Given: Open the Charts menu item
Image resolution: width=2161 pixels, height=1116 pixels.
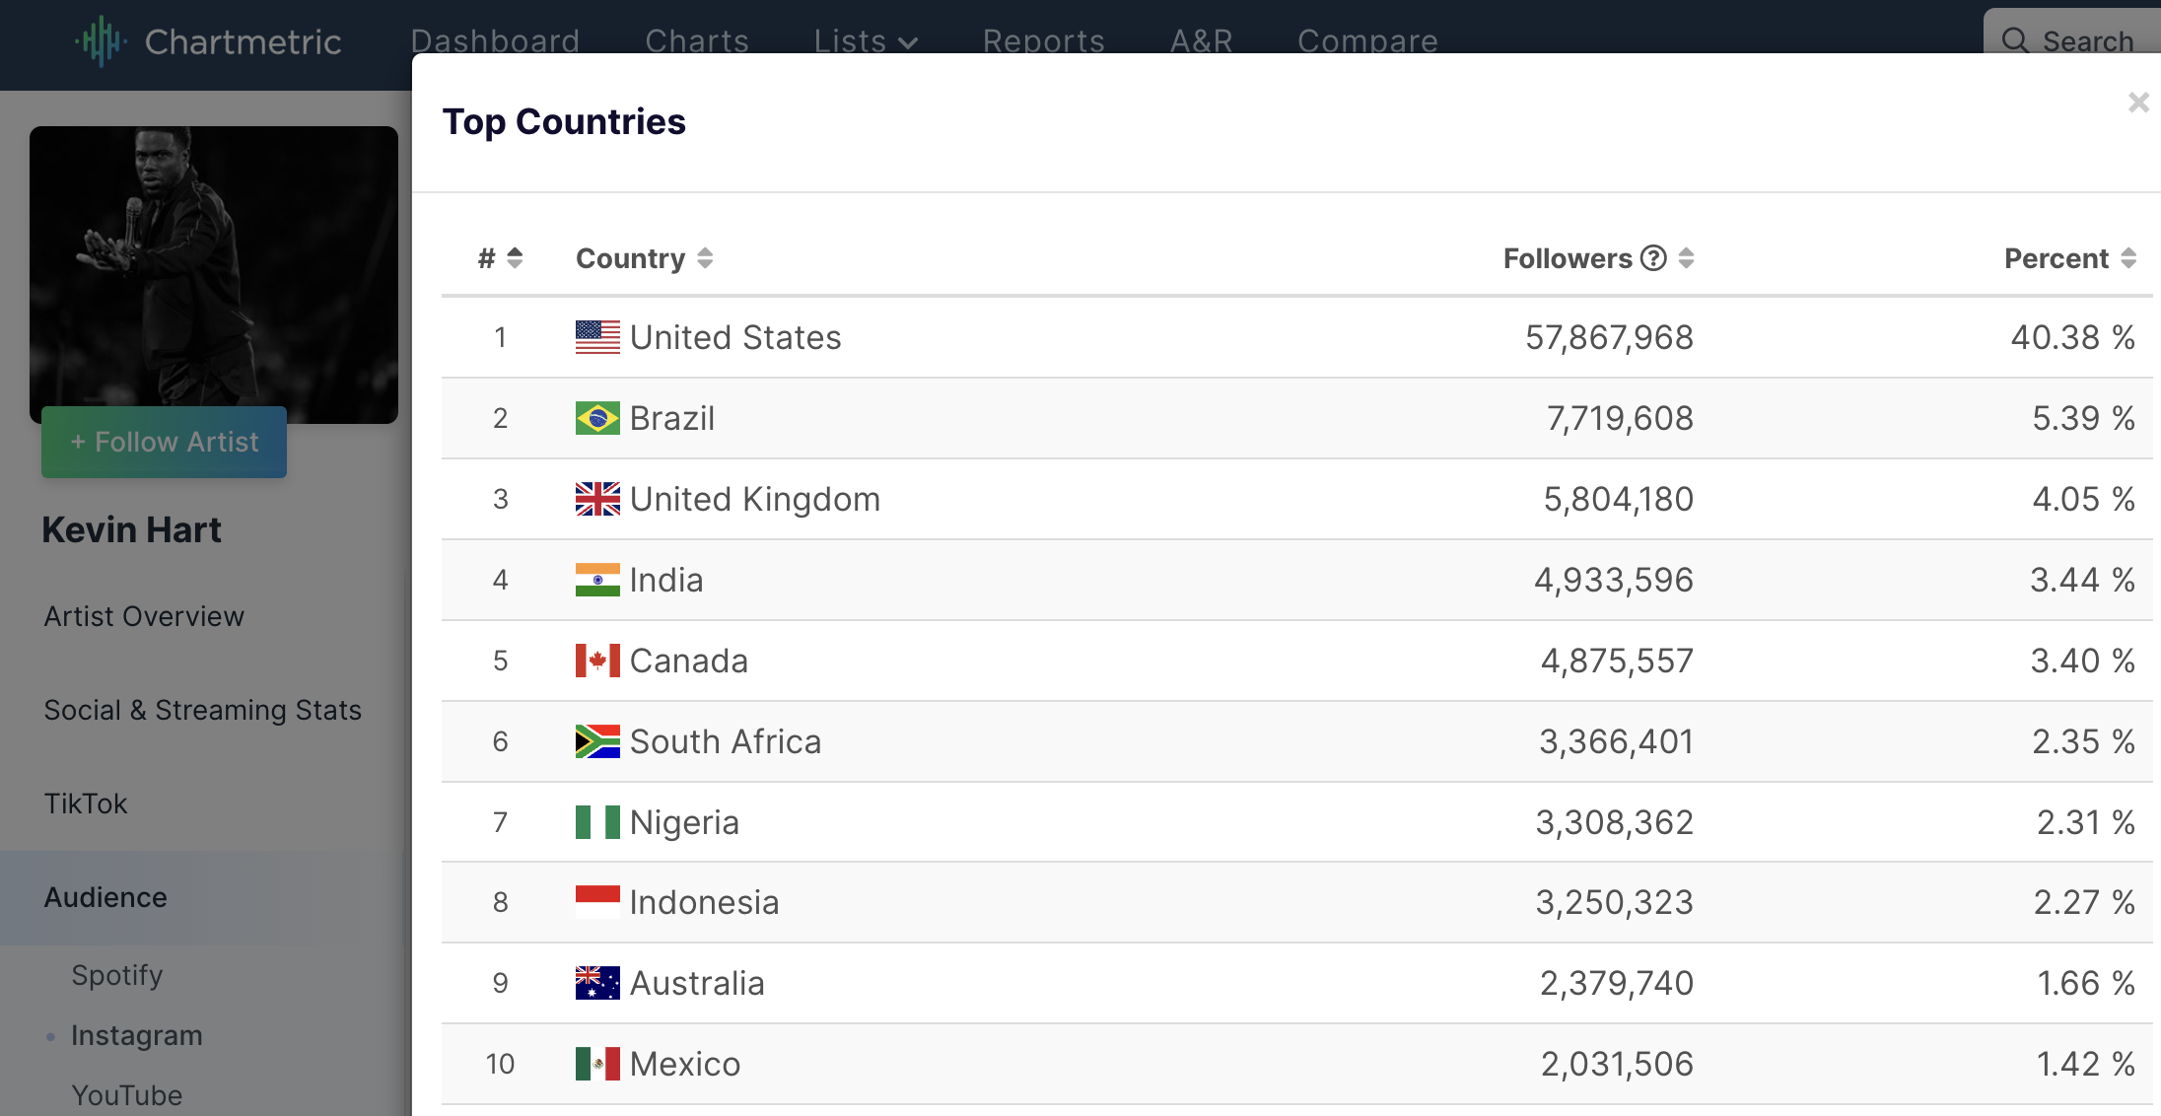Looking at the screenshot, I should [x=697, y=41].
